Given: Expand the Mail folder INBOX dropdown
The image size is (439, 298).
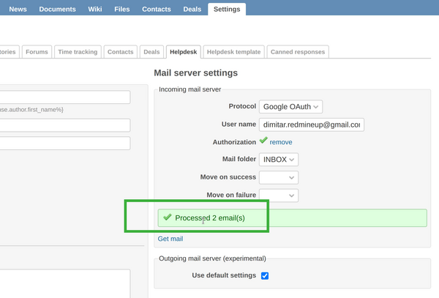Looking at the screenshot, I should pyautogui.click(x=279, y=159).
